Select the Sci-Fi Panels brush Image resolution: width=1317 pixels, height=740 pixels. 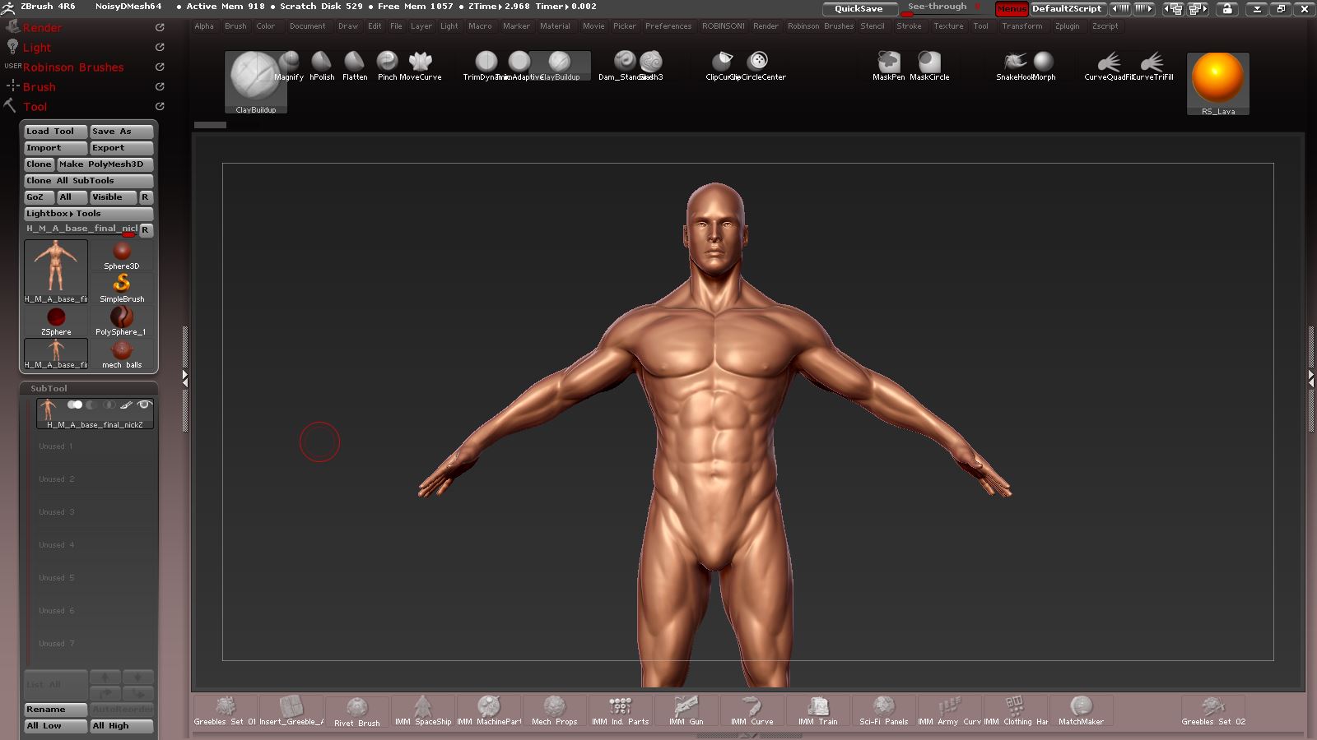tap(884, 711)
